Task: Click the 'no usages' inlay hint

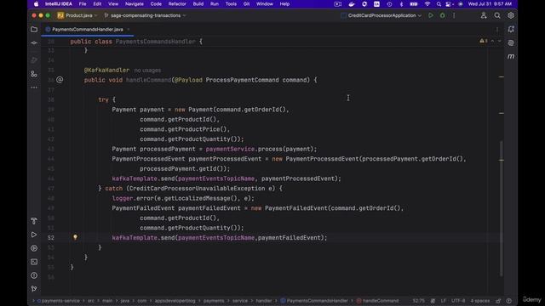Action: pyautogui.click(x=147, y=71)
